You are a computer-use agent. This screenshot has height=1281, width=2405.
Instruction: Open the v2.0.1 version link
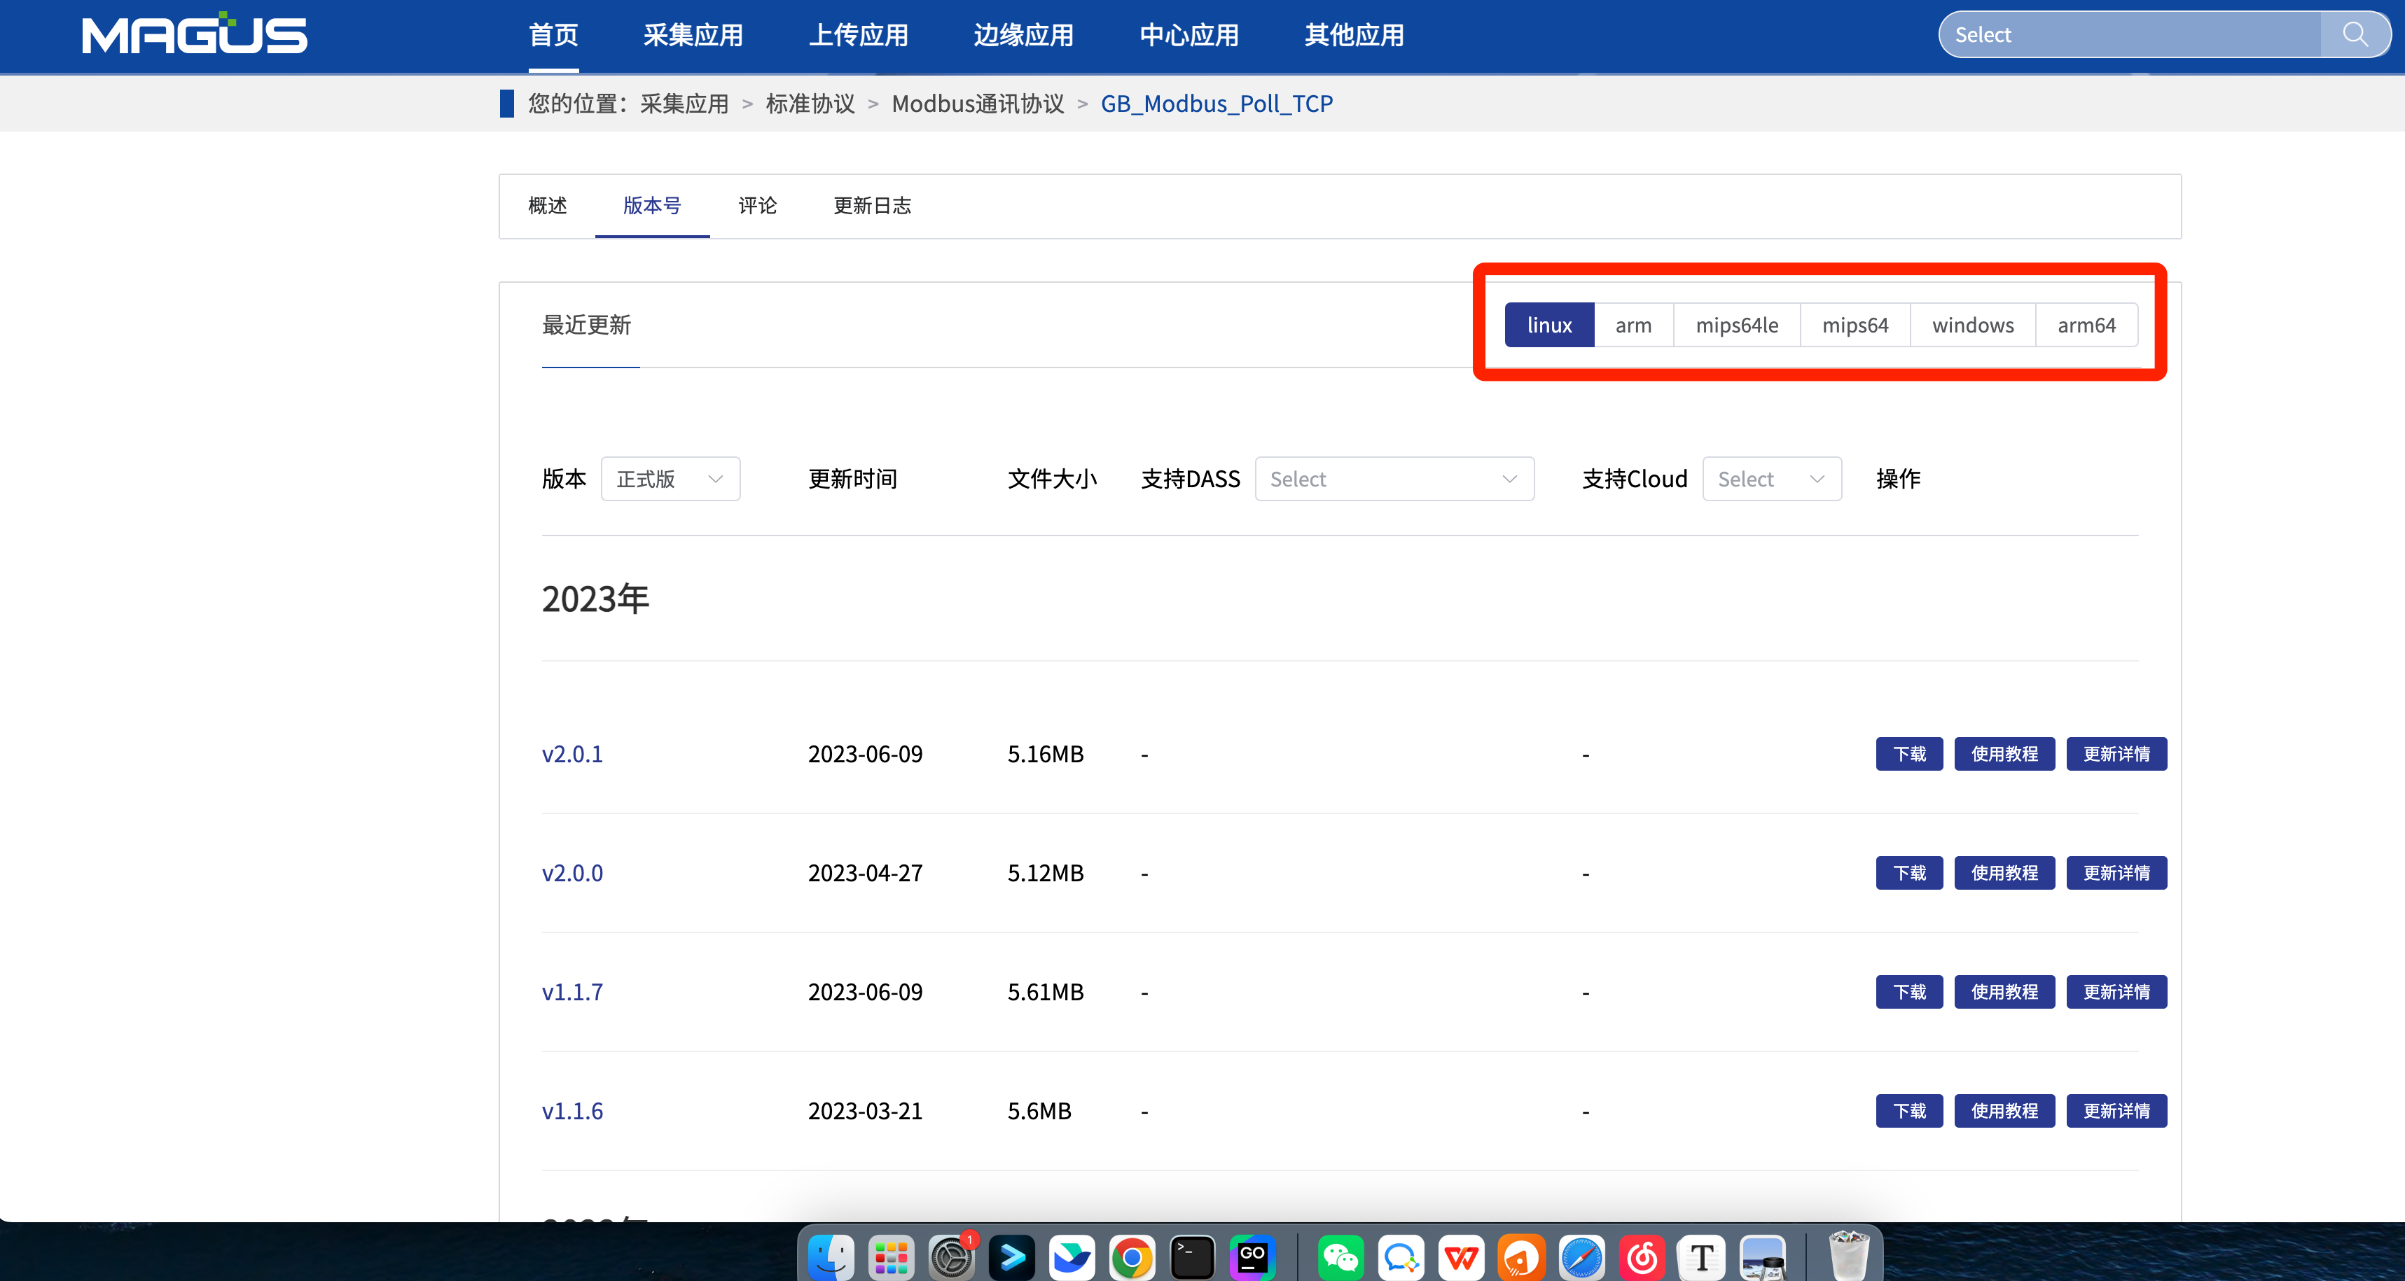click(x=572, y=754)
